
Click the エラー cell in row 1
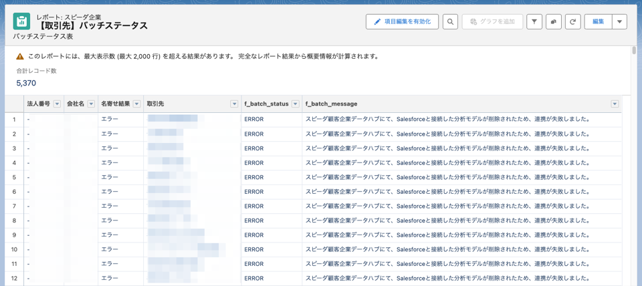click(120, 120)
